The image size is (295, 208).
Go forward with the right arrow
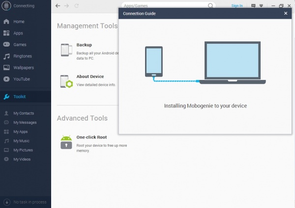click(66, 6)
